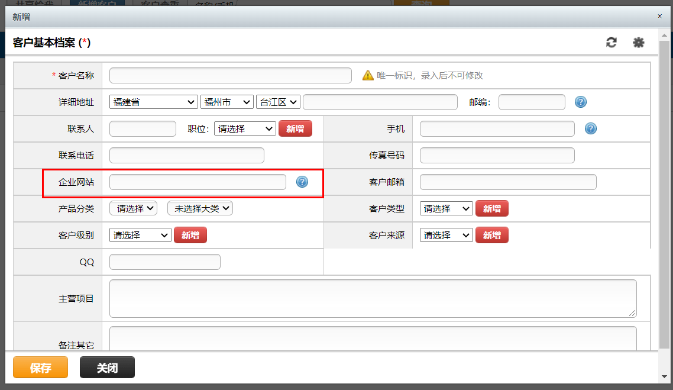Click 新增 button beside 客户来源

click(492, 235)
